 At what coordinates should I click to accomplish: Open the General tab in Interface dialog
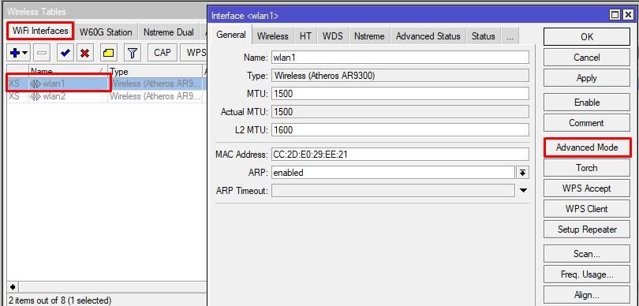[x=231, y=35]
